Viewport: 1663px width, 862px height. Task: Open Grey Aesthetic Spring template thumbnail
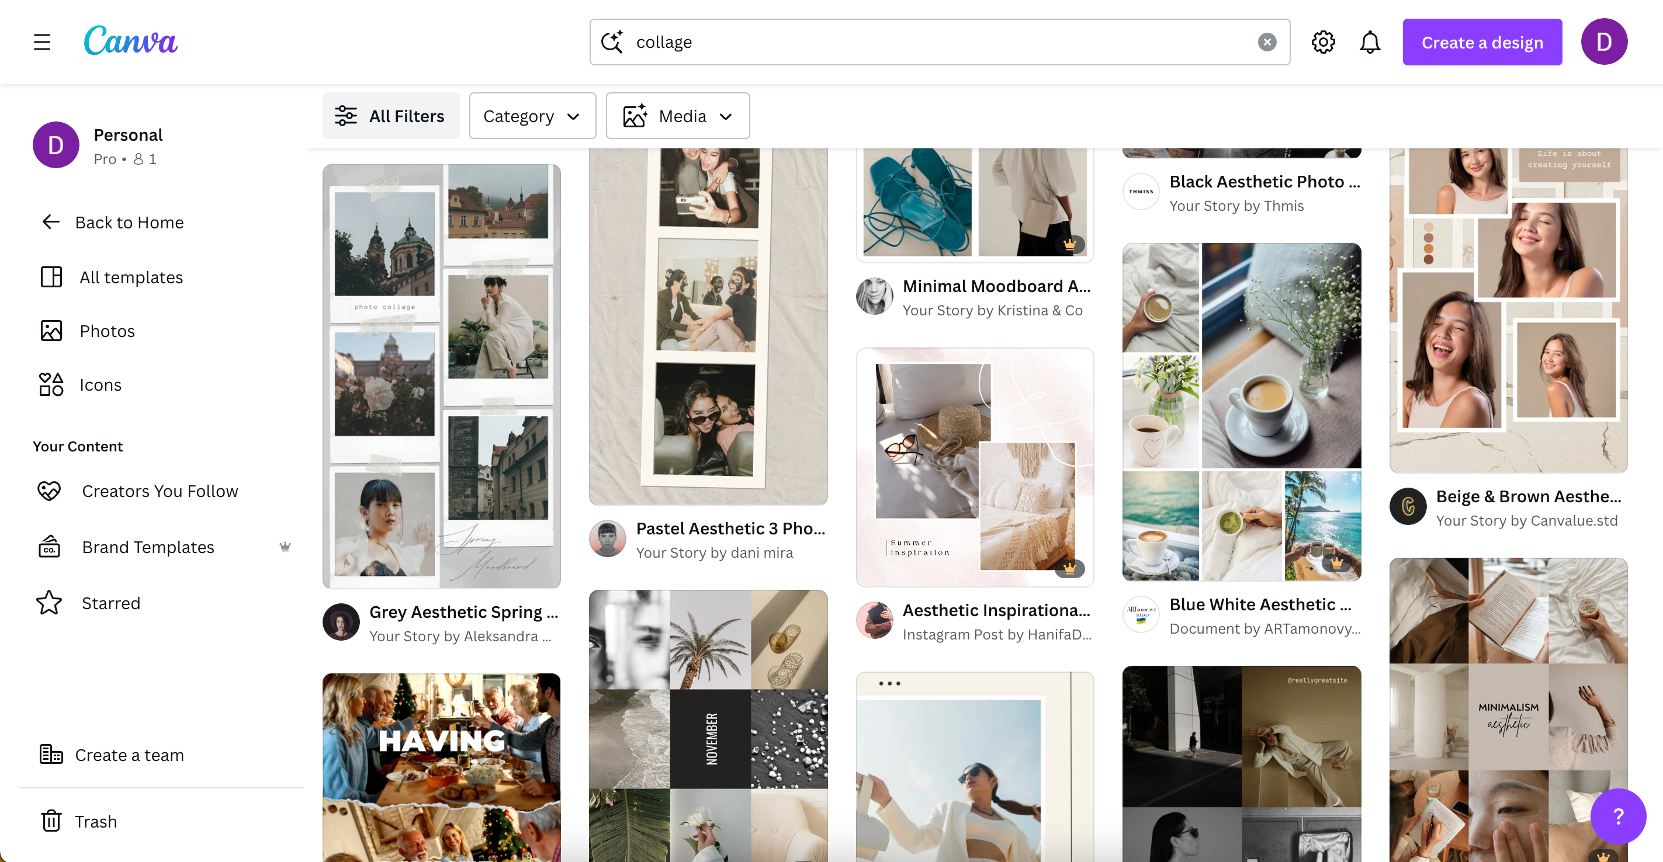[x=441, y=376]
